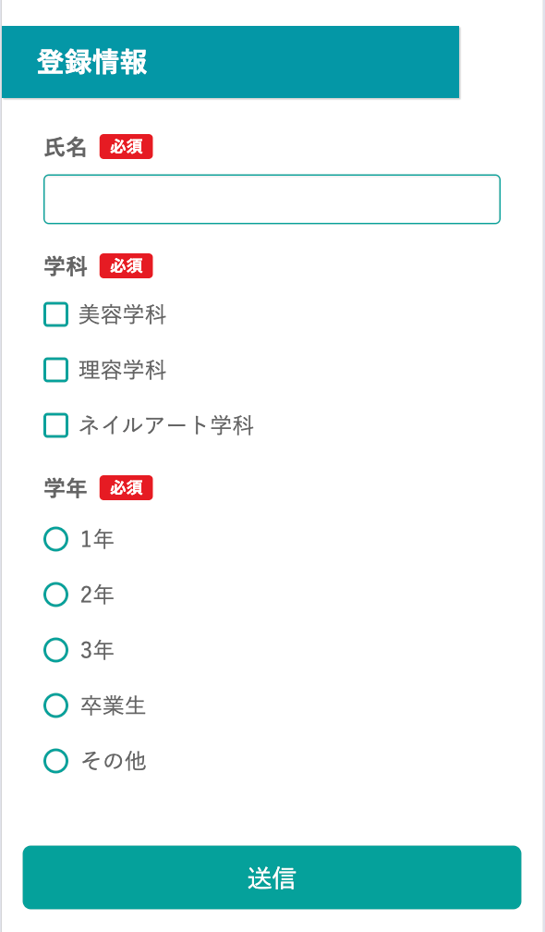Select the 2年 radio button
545x932 pixels.
click(55, 595)
